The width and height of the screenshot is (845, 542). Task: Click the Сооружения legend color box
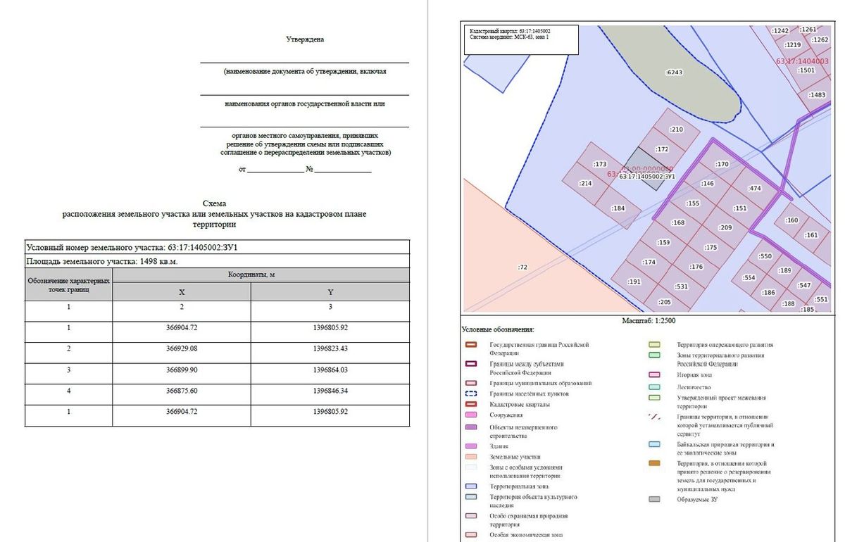470,415
